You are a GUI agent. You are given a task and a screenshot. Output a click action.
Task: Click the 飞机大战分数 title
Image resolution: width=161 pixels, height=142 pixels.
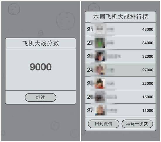click(41, 43)
